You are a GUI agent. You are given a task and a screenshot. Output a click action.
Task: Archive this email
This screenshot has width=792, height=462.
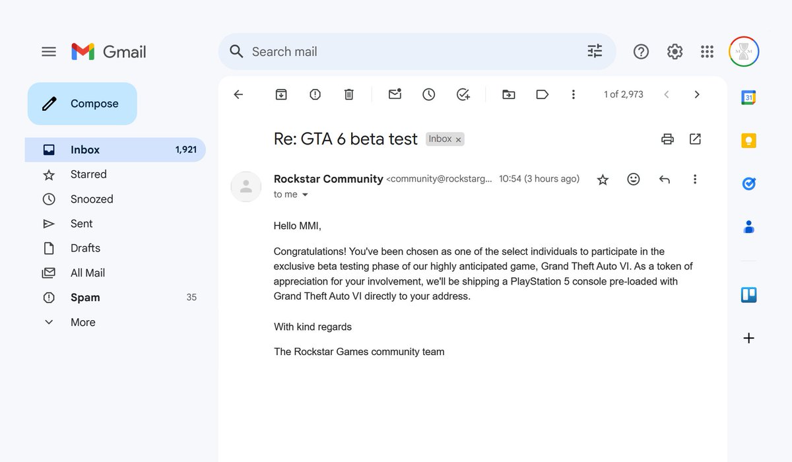pyautogui.click(x=281, y=94)
